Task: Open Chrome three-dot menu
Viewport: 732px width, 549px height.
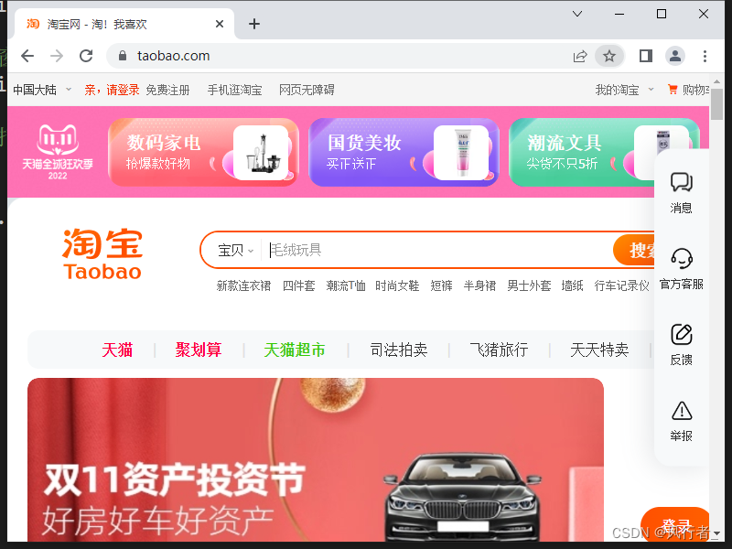Action: click(x=705, y=56)
